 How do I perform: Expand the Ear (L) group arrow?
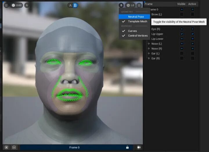coord(149,53)
